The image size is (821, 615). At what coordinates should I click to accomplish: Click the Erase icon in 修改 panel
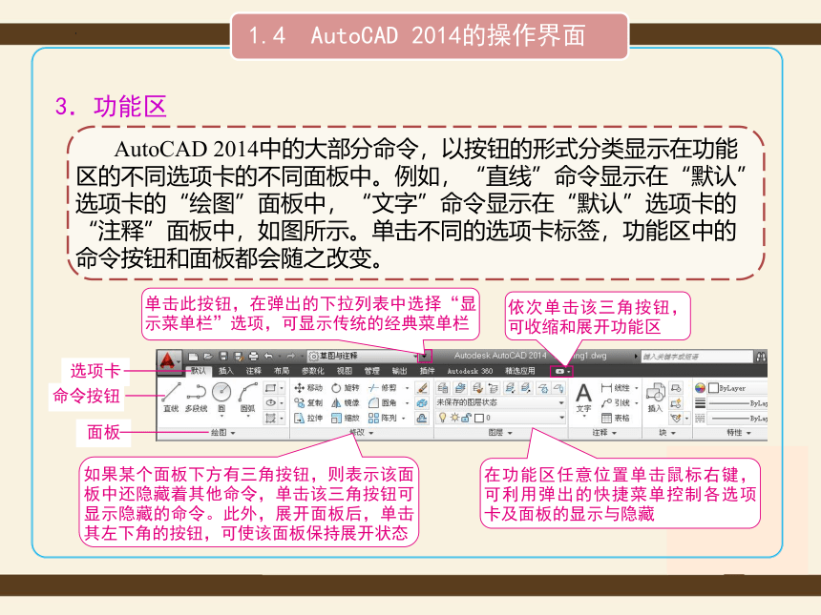422,388
